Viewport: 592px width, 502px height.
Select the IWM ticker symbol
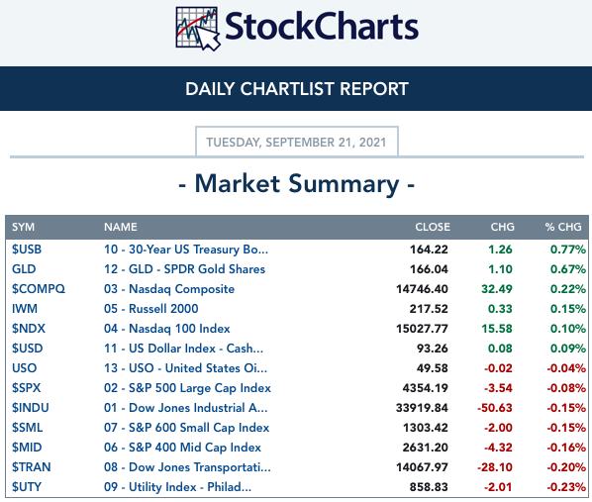25,309
